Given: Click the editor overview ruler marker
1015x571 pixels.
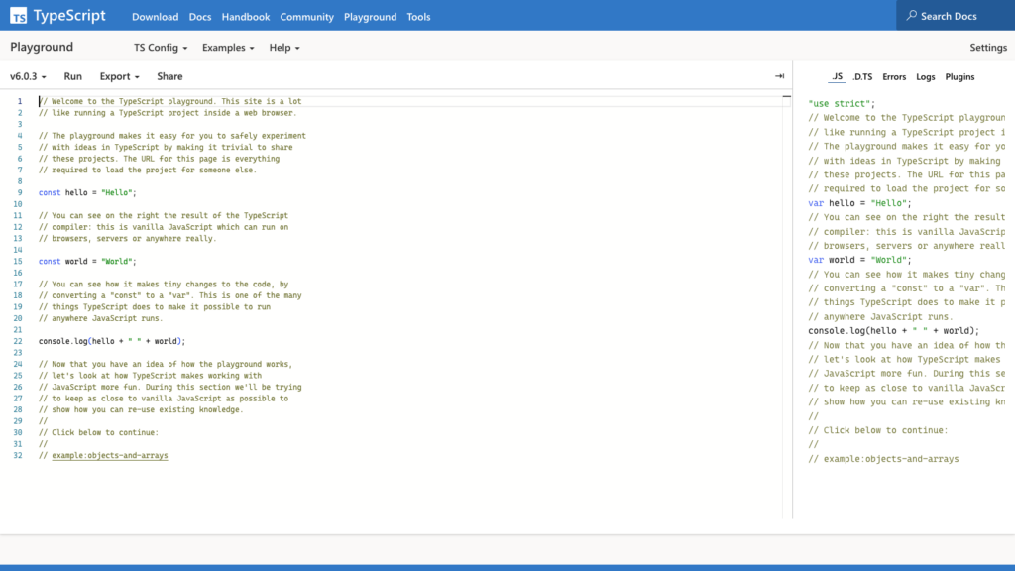Looking at the screenshot, I should pyautogui.click(x=786, y=97).
